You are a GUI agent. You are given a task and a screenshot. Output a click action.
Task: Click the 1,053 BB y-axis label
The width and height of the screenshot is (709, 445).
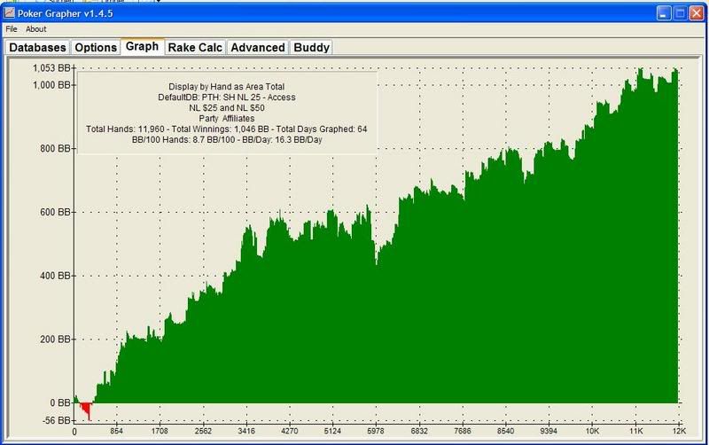51,68
